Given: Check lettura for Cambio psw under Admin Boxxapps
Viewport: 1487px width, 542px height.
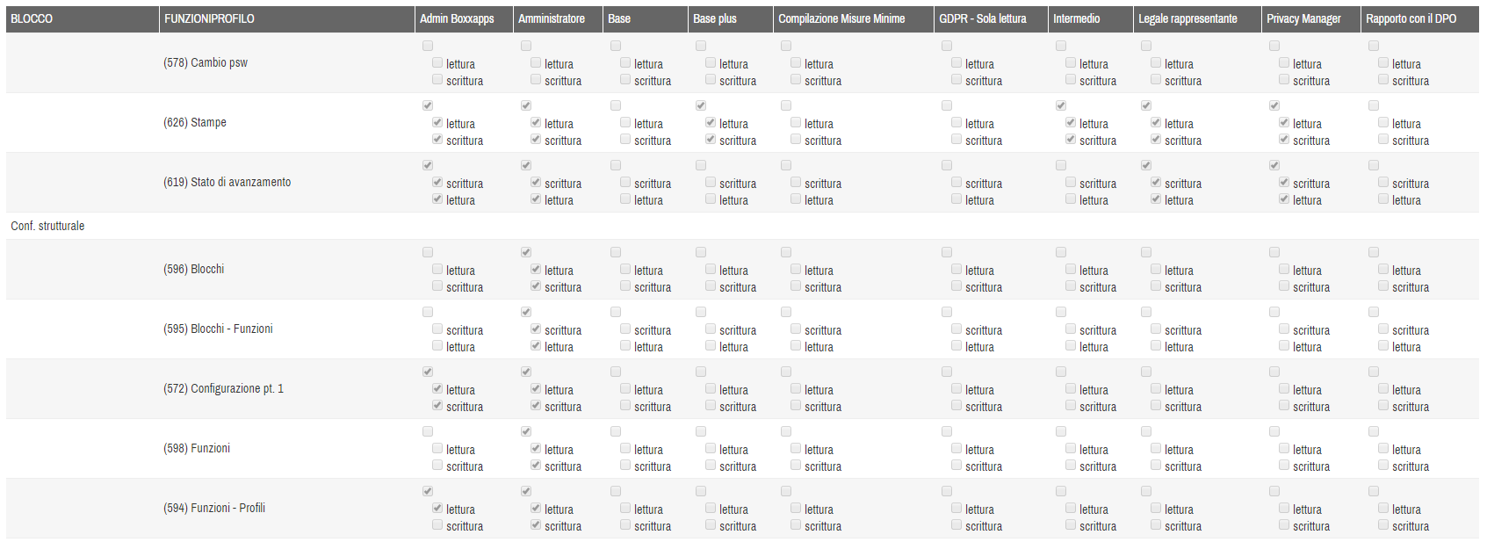Looking at the screenshot, I should [437, 63].
